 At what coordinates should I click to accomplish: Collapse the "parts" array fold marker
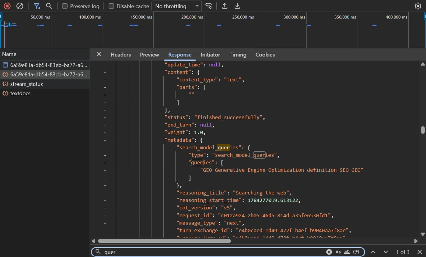pos(105,87)
